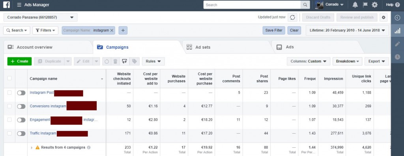
Task: Select all campaigns with header checkbox
Action: 9,78
